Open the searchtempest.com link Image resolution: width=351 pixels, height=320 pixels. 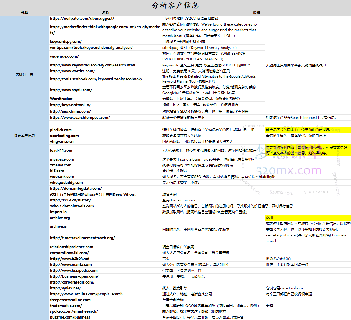(x=80, y=117)
